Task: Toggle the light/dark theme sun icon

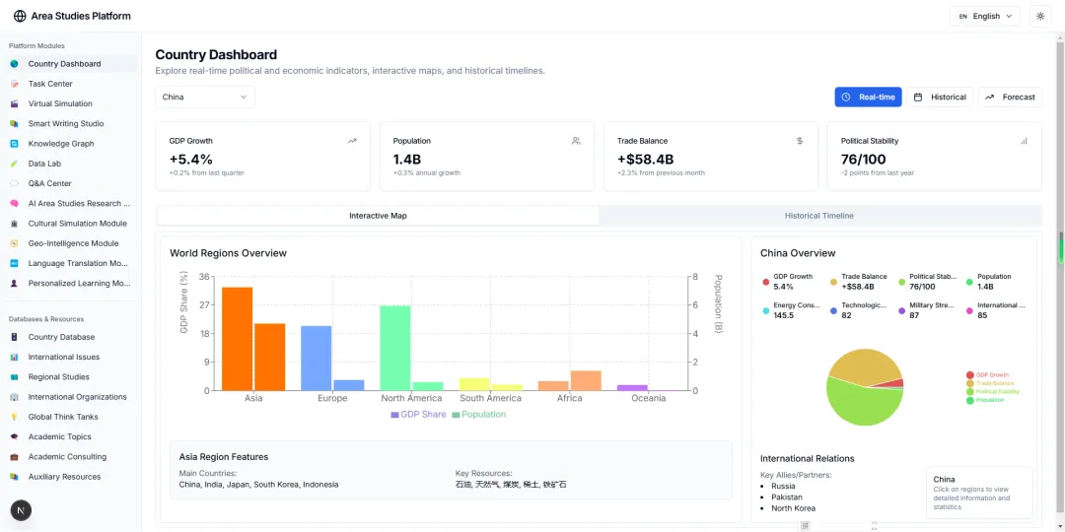Action: pos(1040,16)
